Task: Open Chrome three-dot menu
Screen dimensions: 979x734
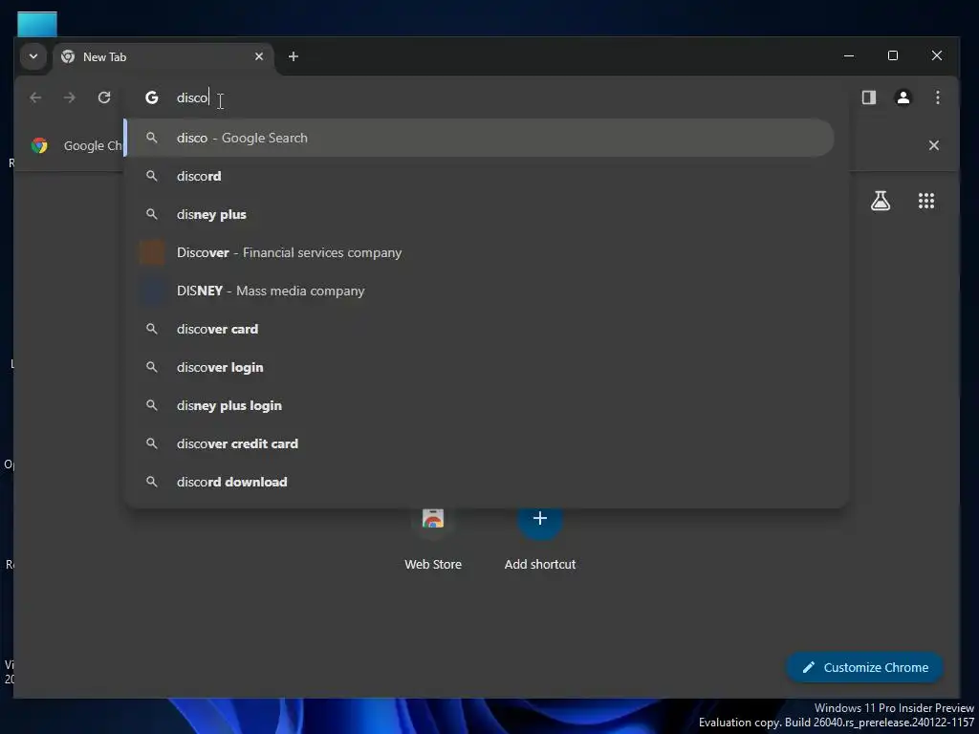Action: tap(937, 97)
